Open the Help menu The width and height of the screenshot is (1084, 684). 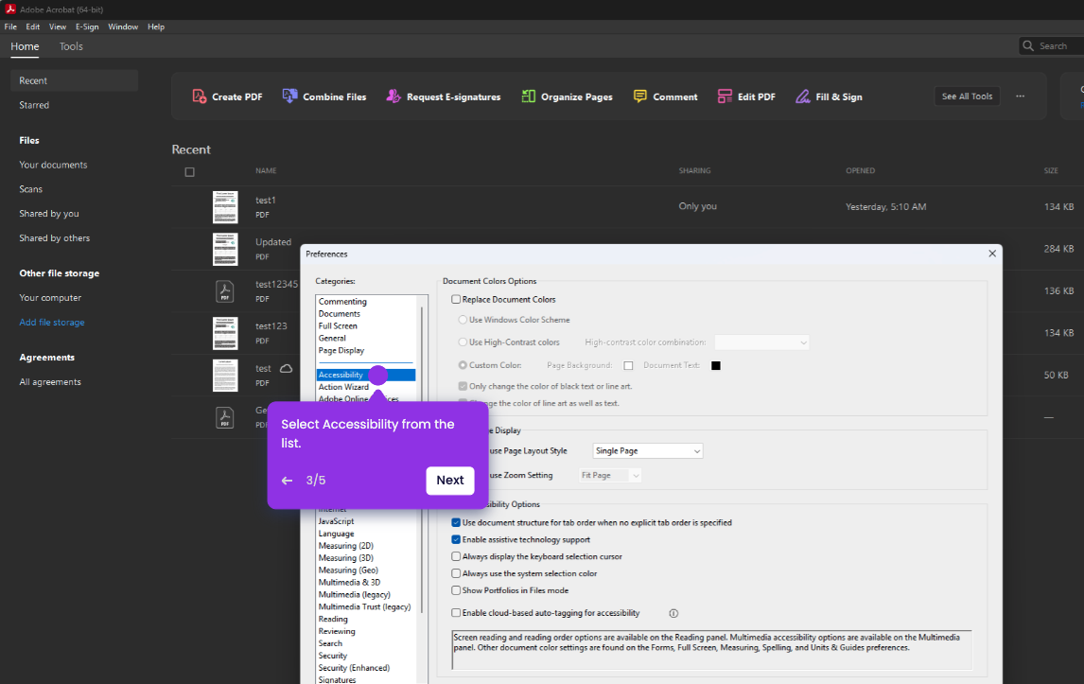coord(156,26)
